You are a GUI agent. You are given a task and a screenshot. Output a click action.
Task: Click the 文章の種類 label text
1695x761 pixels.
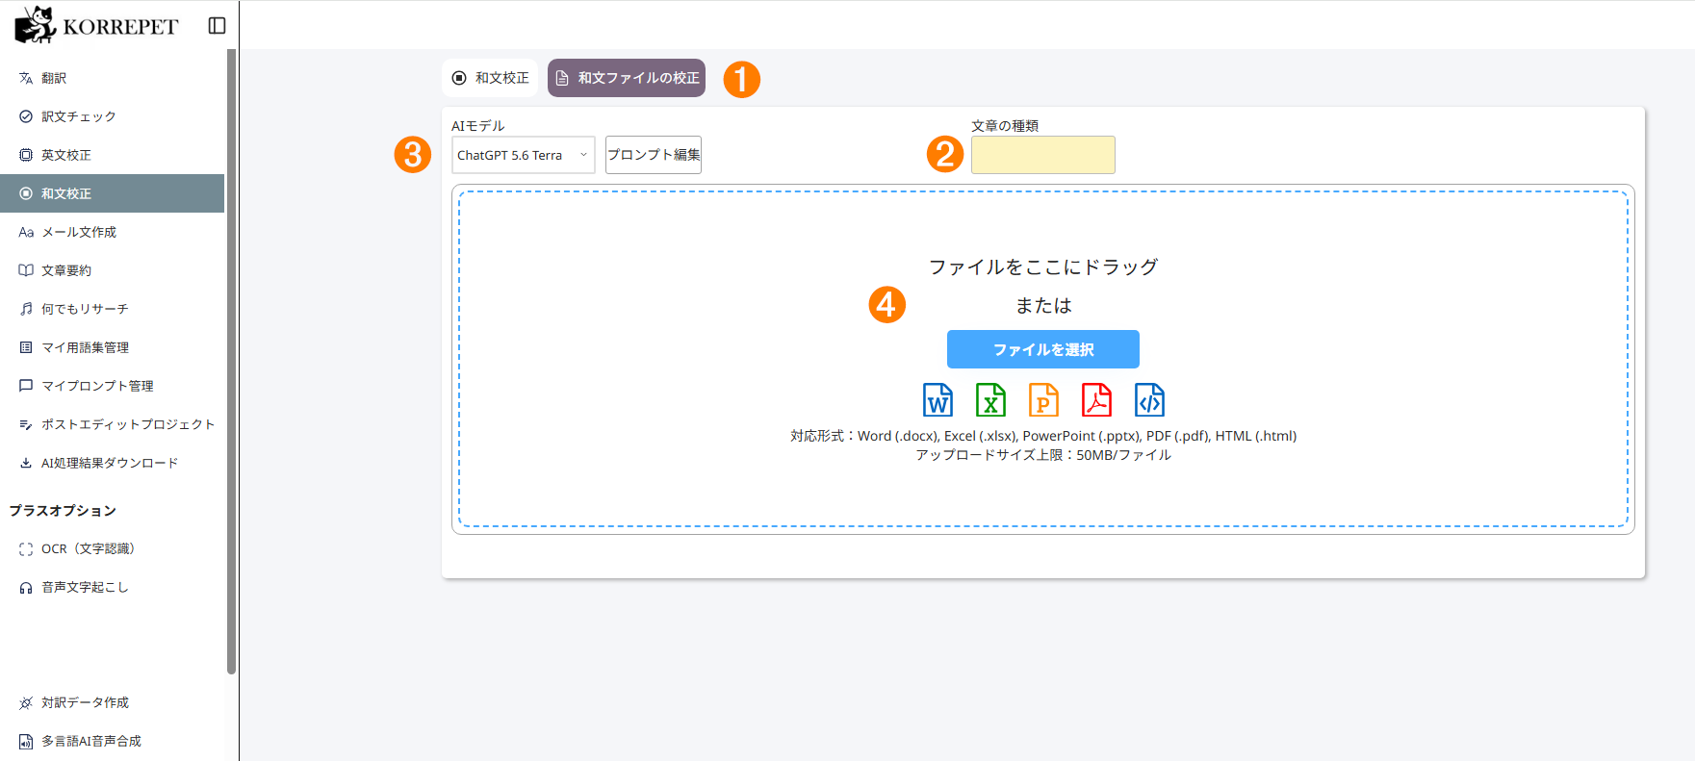click(1005, 126)
